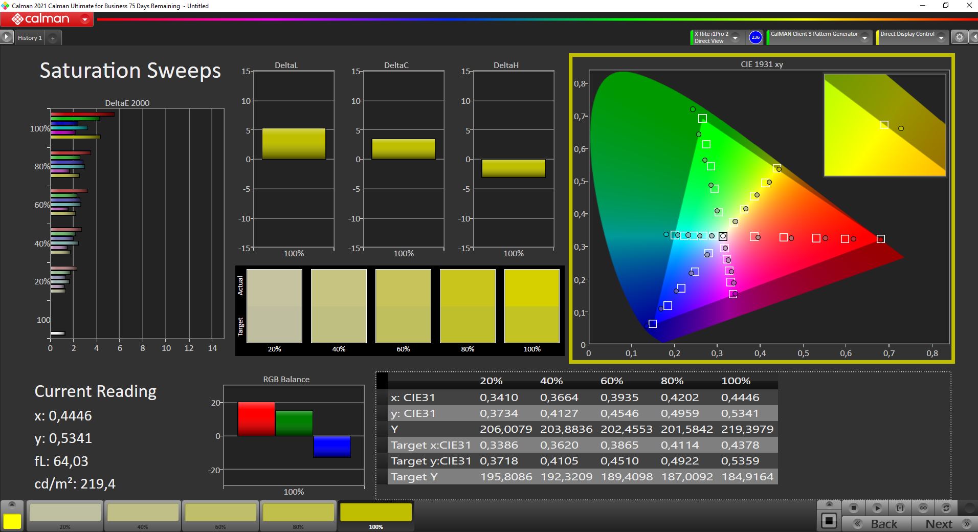Click the large square pattern window icon
The height and width of the screenshot is (532, 978).
tap(829, 521)
